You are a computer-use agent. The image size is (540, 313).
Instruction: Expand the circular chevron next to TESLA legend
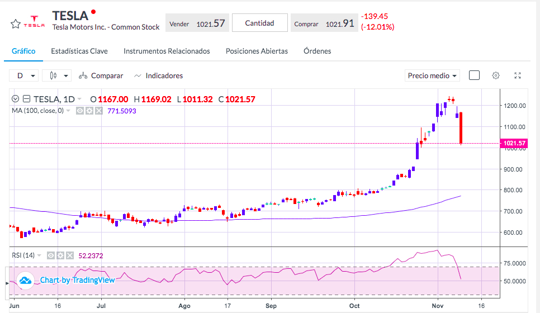click(15, 99)
